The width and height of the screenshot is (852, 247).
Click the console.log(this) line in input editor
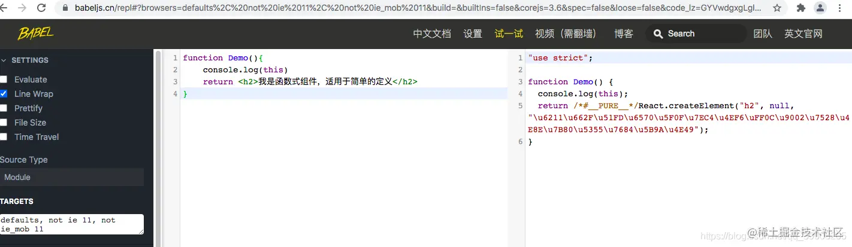[x=246, y=70]
